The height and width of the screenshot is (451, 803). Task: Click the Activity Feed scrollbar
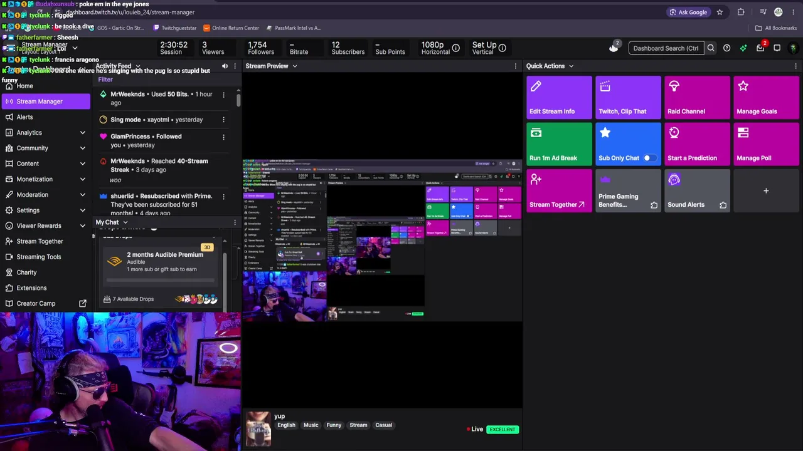[x=238, y=99]
